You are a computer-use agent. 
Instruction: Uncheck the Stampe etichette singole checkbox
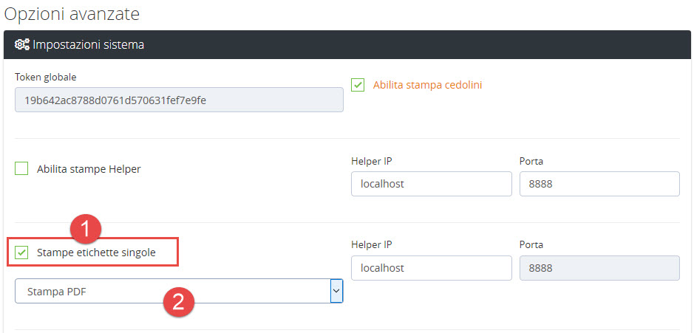[21, 253]
